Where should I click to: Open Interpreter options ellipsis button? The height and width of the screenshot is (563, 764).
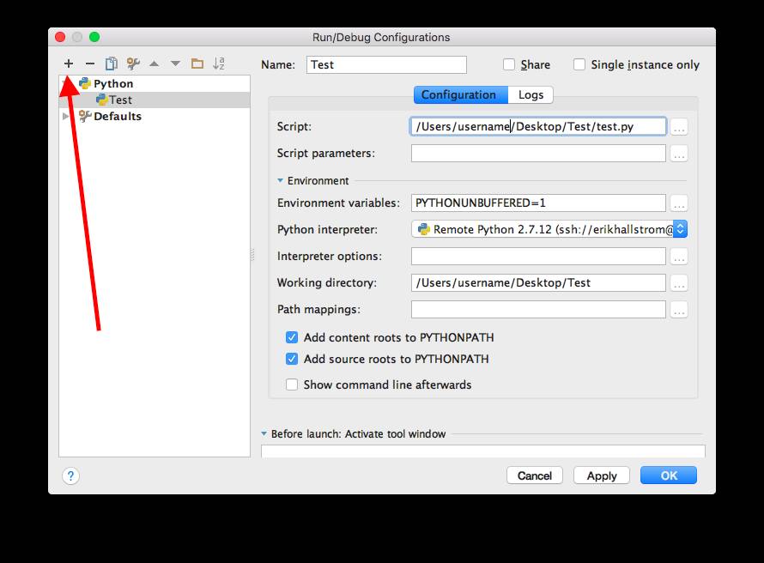679,257
